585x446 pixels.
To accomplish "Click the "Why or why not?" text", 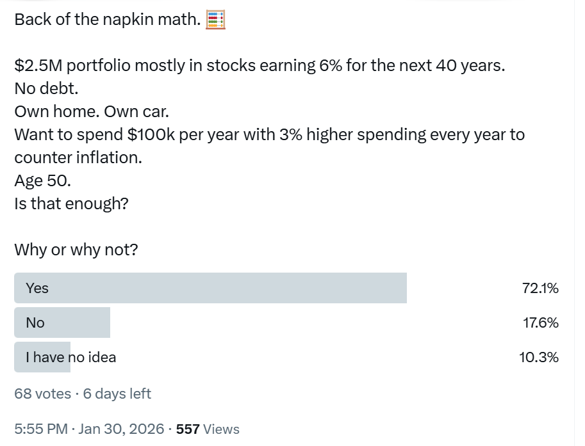I will [x=76, y=250].
